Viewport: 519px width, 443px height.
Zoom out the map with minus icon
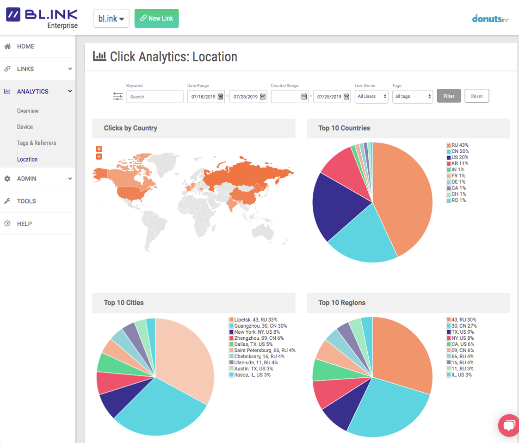99,156
